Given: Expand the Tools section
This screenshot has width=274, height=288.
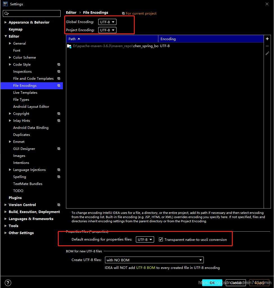Looking at the screenshot, I should [6, 226].
